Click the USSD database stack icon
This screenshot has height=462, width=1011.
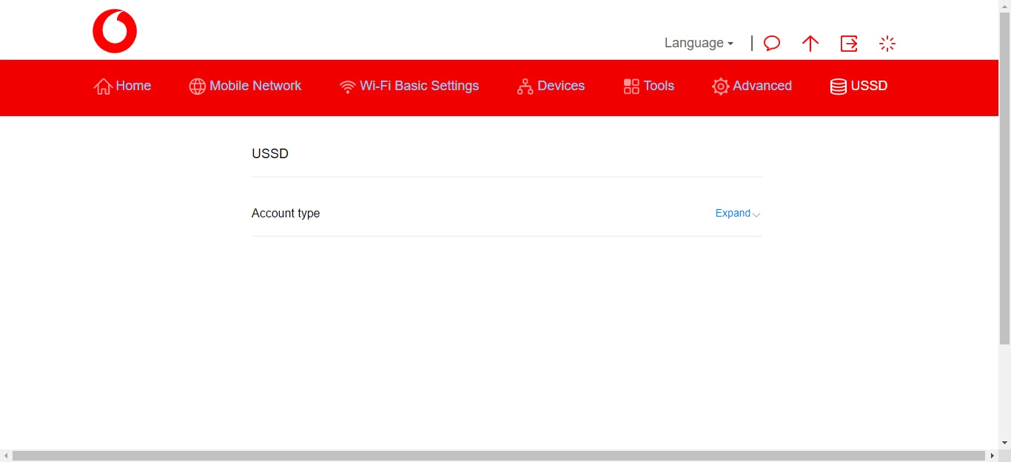coord(839,86)
